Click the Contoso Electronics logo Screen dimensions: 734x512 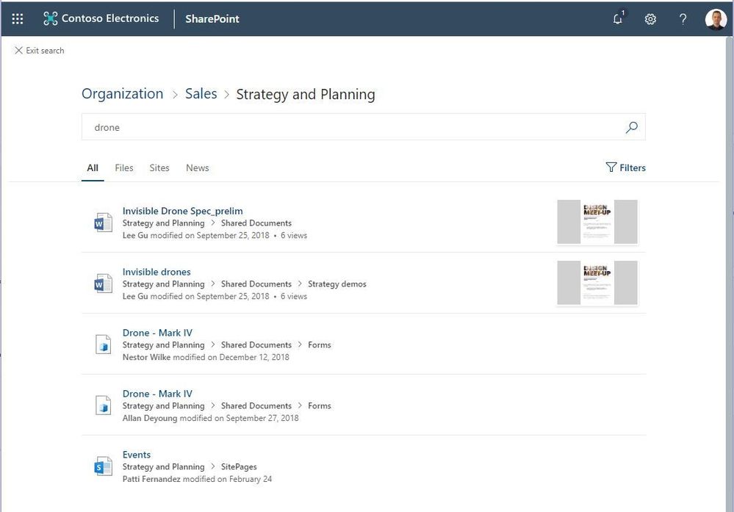coord(101,18)
